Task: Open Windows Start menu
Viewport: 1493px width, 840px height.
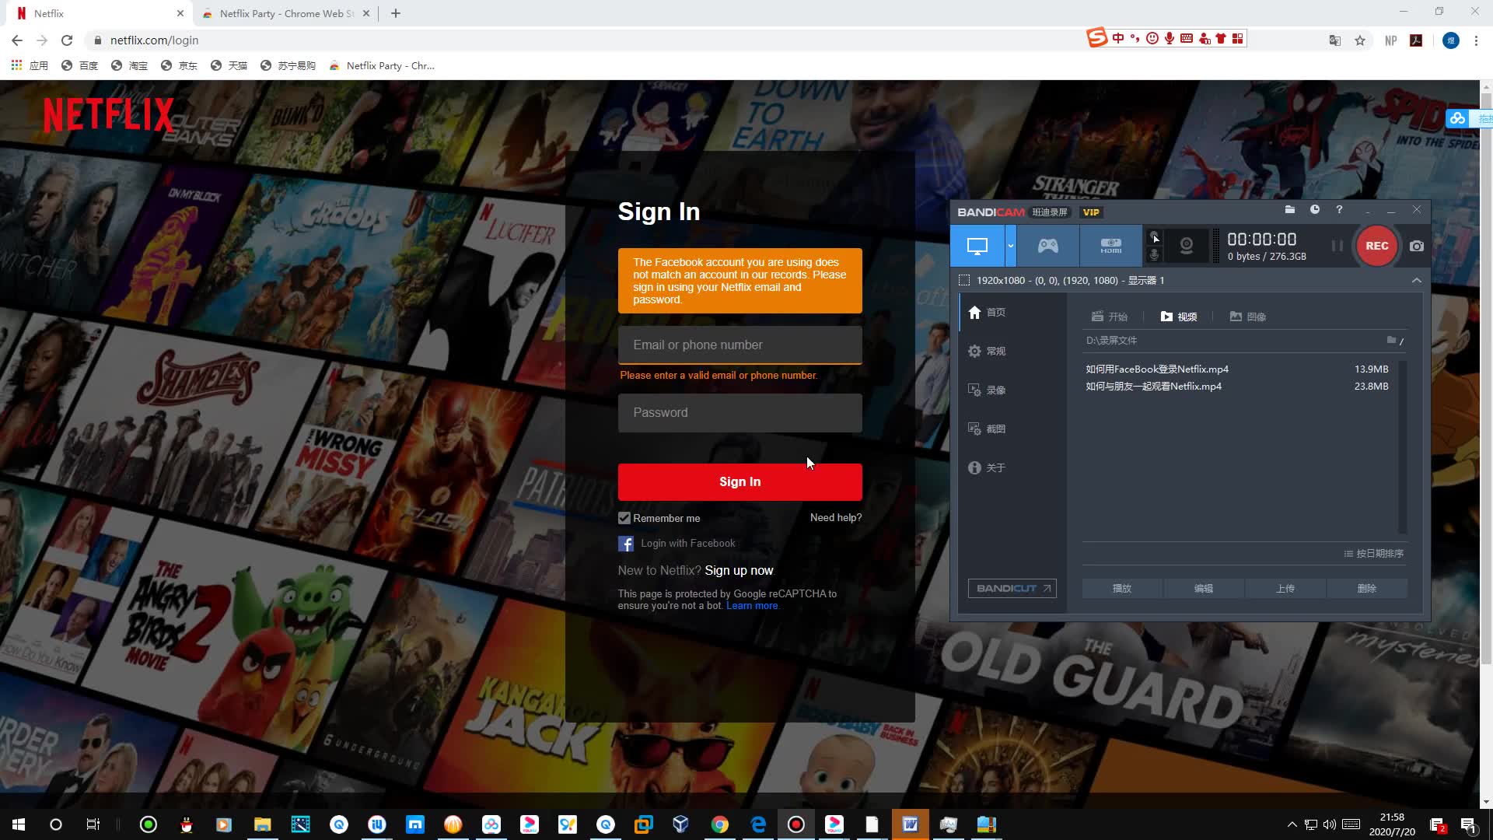Action: 19,824
